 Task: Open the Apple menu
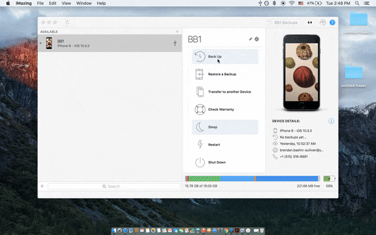pos(8,3)
